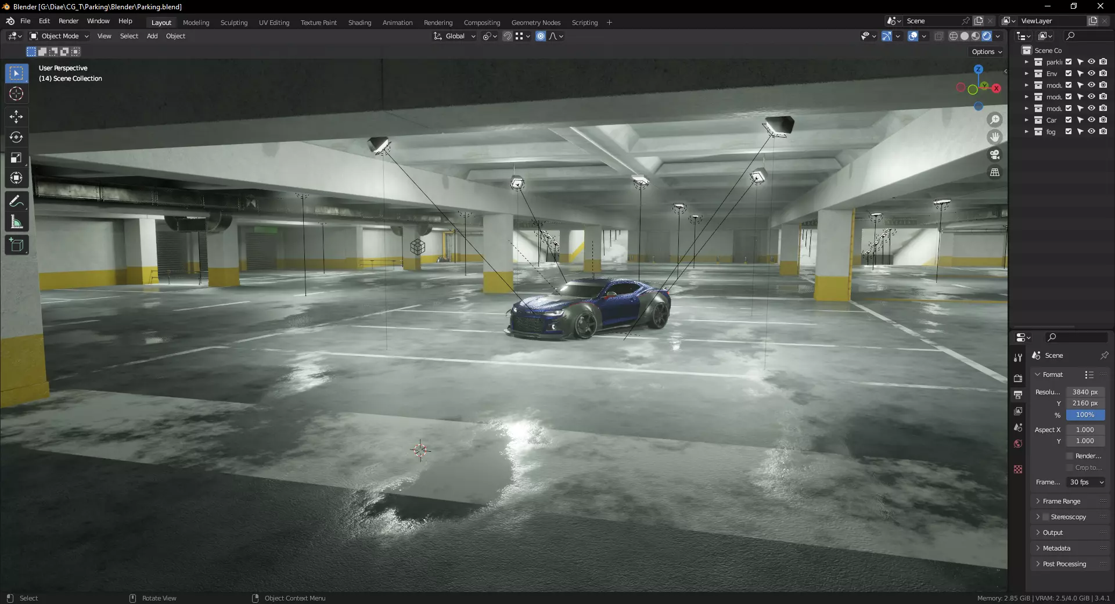Choose the Move tool

(x=16, y=117)
